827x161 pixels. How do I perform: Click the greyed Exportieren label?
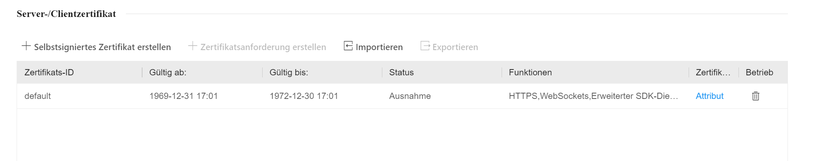pos(455,47)
